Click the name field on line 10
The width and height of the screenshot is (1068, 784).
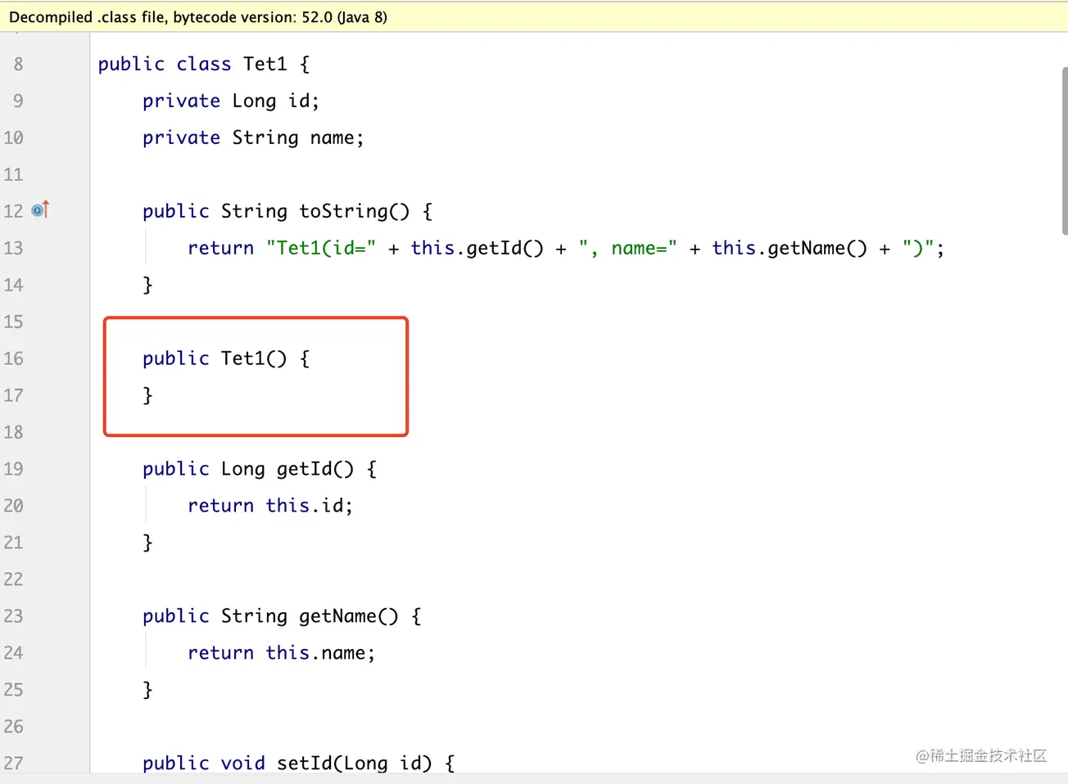tap(332, 137)
